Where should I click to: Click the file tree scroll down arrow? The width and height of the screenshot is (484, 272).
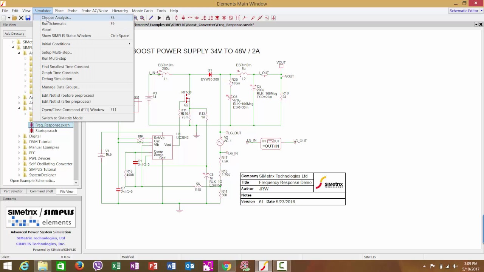pyautogui.click(x=76, y=183)
